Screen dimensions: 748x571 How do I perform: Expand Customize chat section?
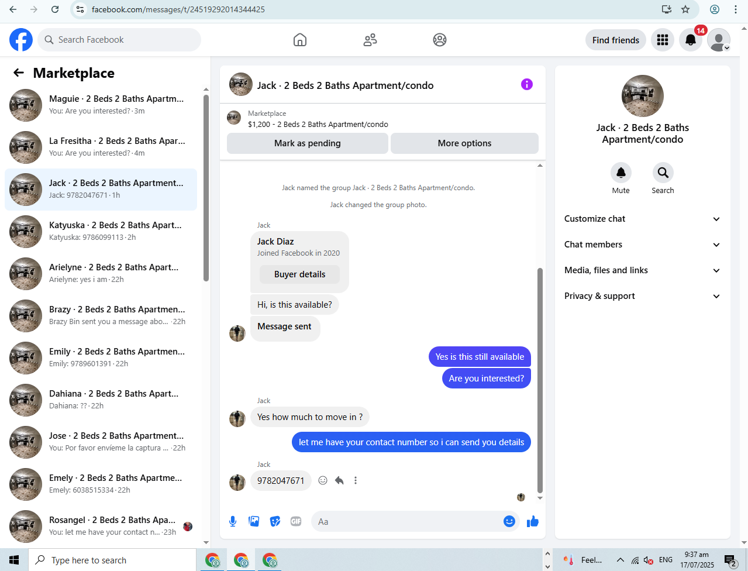[642, 219]
